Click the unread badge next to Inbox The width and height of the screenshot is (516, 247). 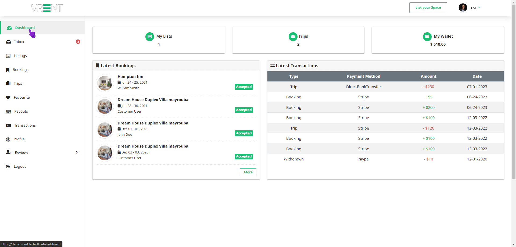(x=78, y=42)
